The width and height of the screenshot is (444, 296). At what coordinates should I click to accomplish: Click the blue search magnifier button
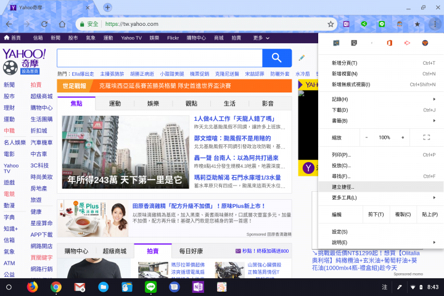coord(277,58)
